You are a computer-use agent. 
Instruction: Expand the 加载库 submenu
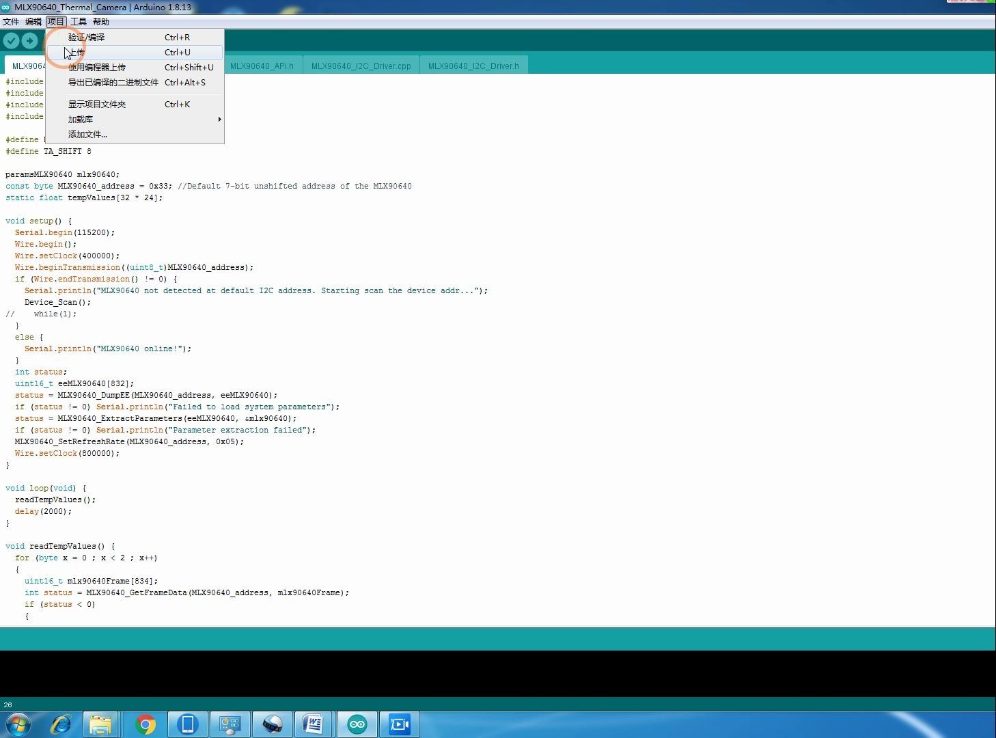pos(135,120)
